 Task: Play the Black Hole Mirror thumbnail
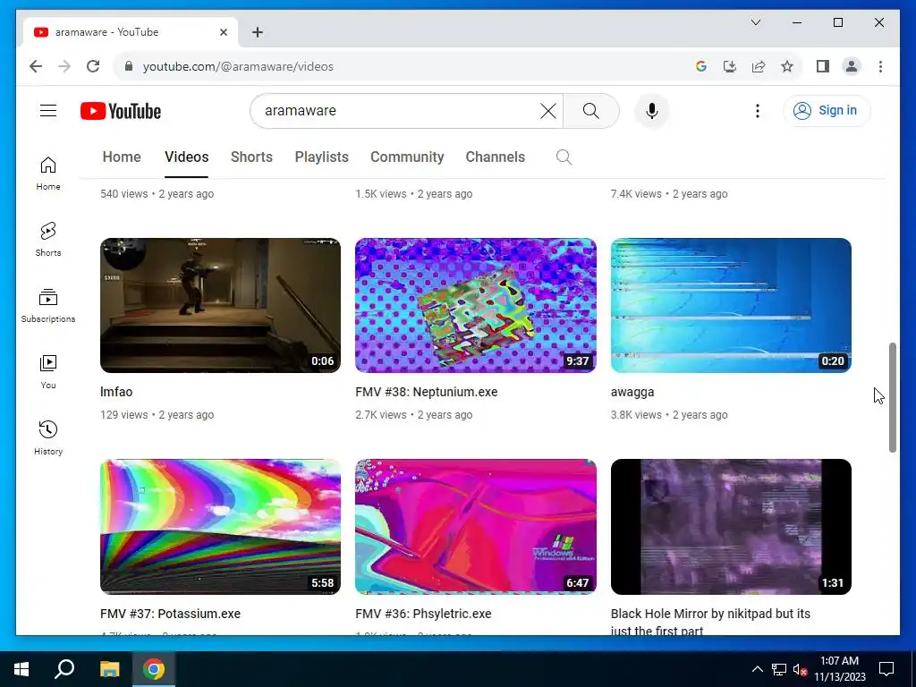731,527
